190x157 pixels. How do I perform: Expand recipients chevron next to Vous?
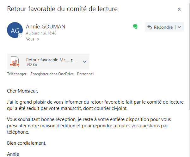pos(38,39)
